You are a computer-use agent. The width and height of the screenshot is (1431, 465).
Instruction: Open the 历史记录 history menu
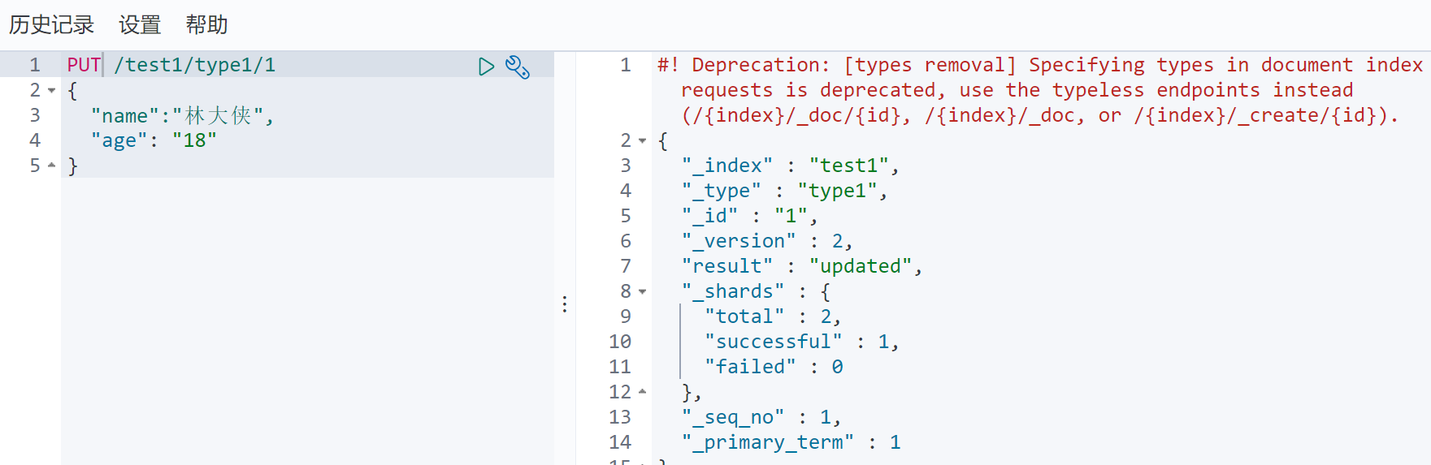tap(52, 25)
